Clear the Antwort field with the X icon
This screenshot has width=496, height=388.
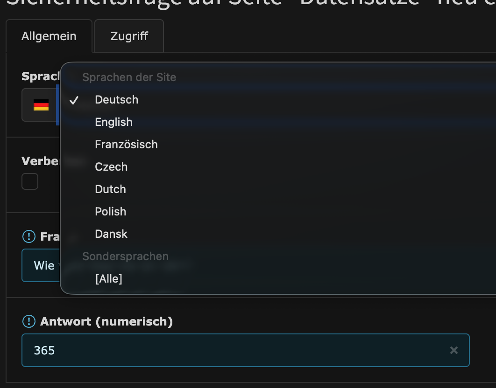(453, 350)
